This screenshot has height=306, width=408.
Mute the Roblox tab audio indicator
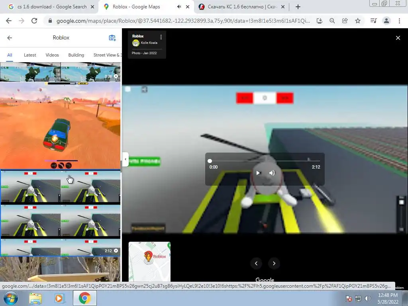click(179, 7)
